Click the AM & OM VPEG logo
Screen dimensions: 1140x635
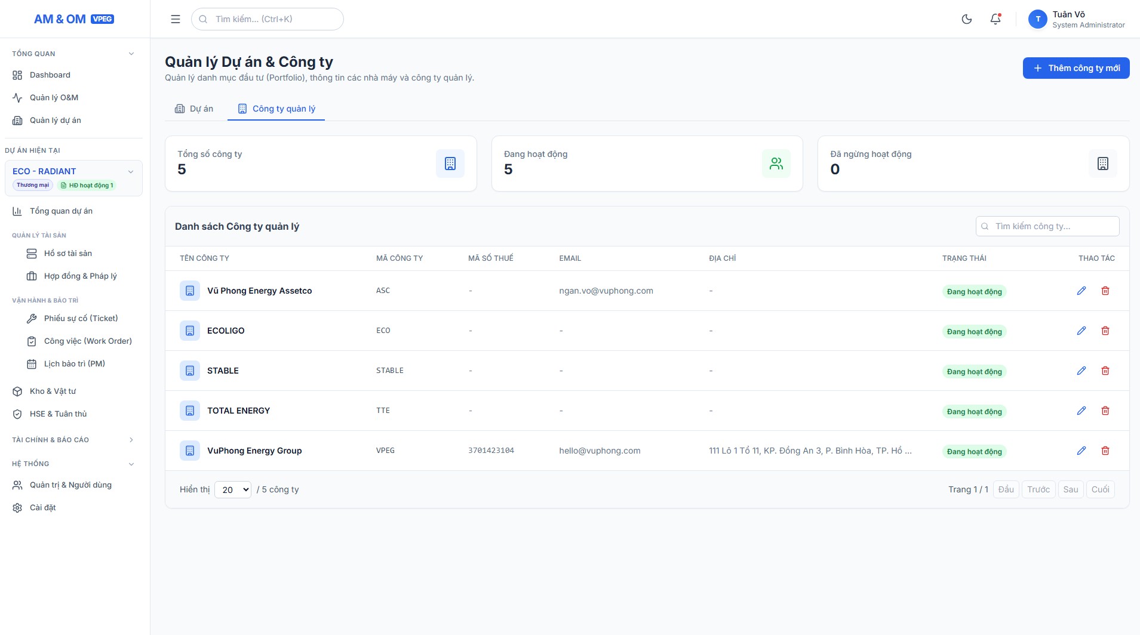click(74, 19)
